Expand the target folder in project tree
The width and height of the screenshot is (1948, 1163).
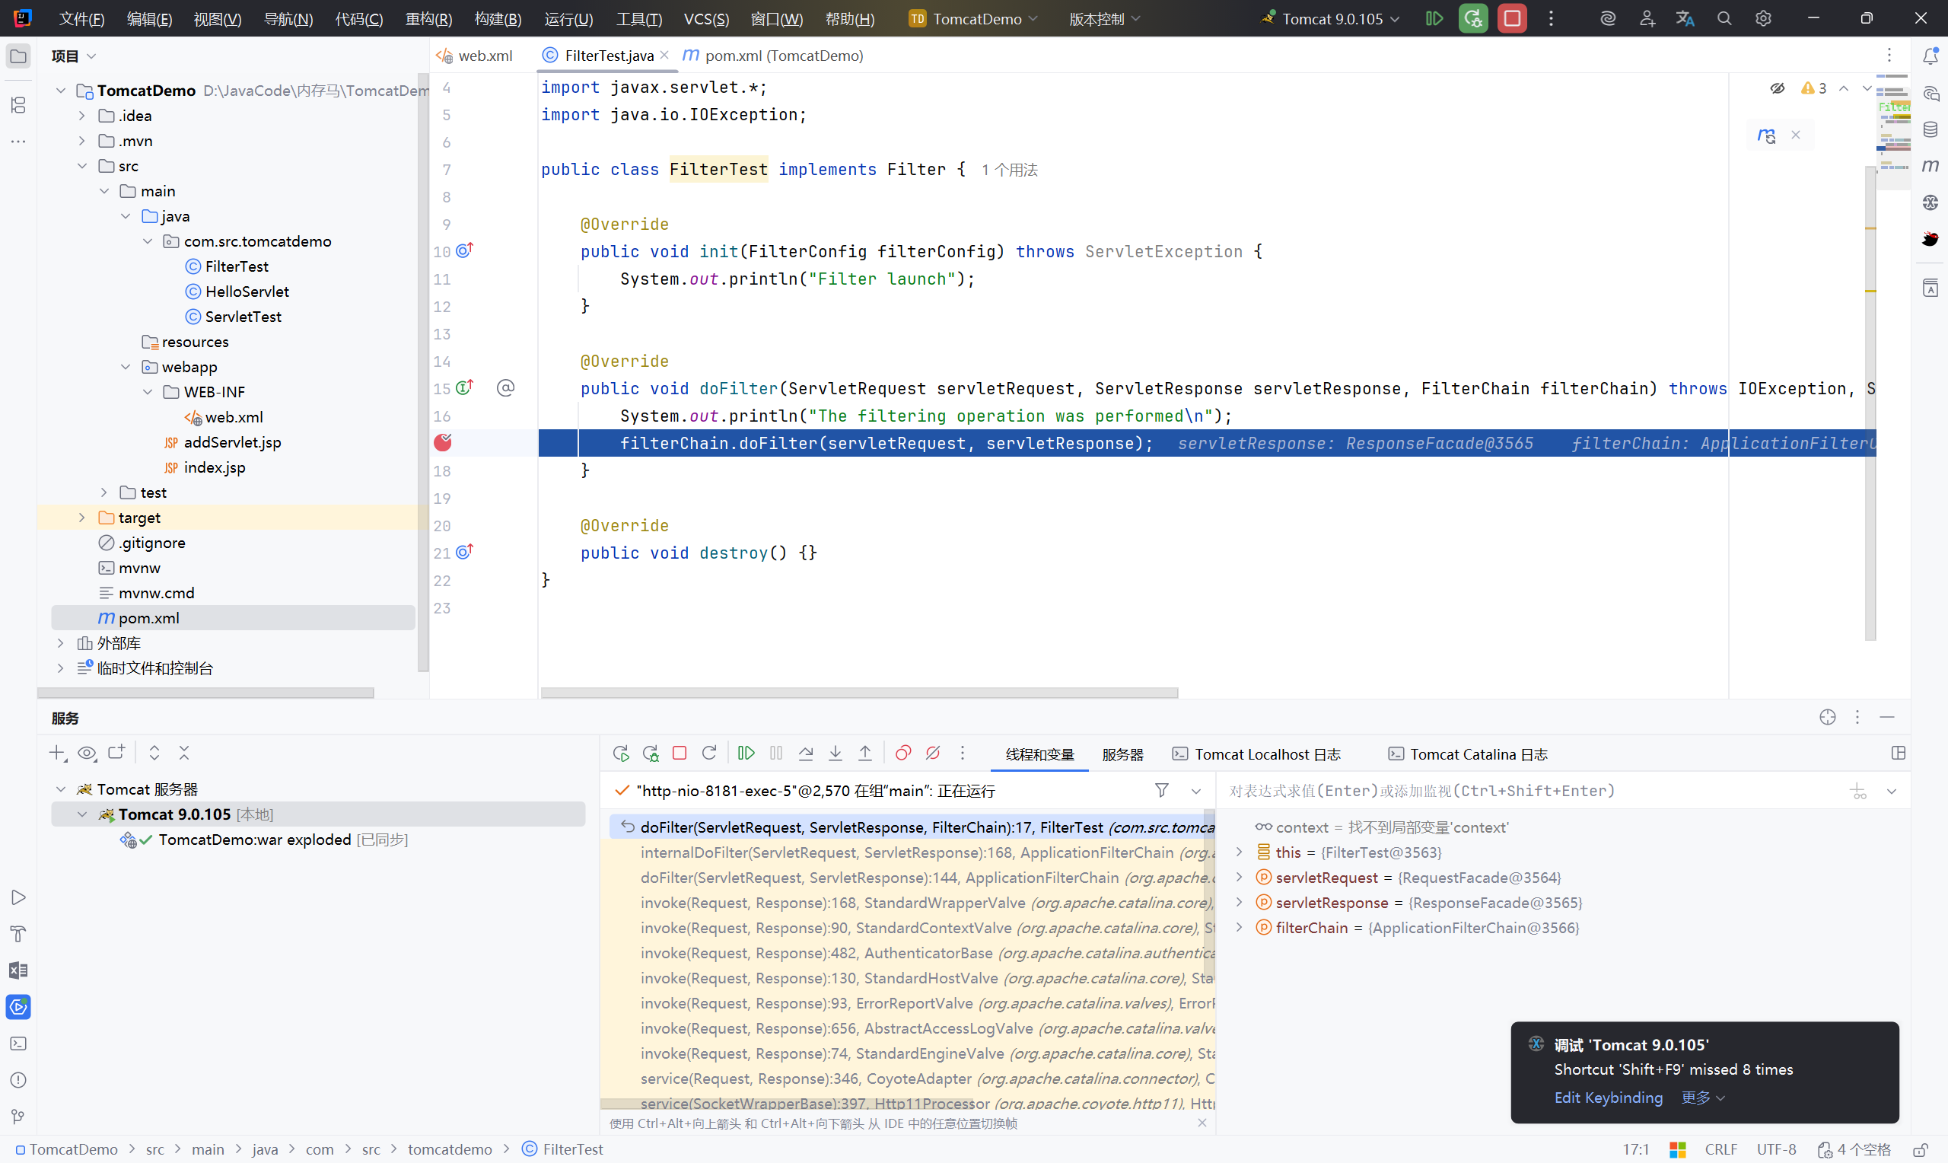81,518
